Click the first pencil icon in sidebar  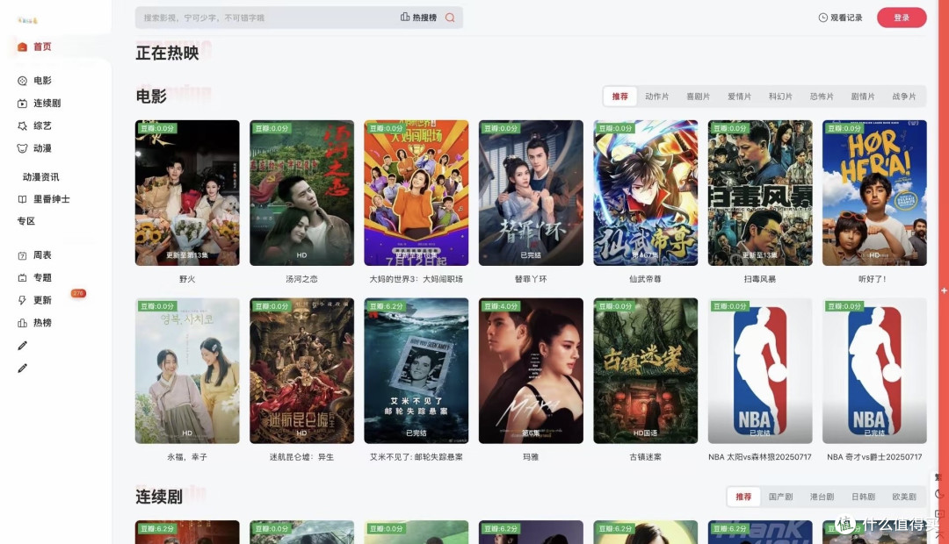click(x=22, y=345)
